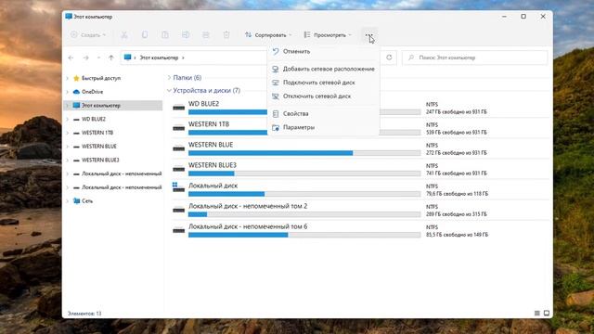The width and height of the screenshot is (594, 334).
Task: Open the Просмотреть view dropdown
Action: 328,35
